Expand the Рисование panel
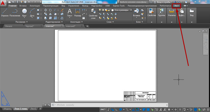This screenshot has width=210, height=112. [x=21, y=22]
